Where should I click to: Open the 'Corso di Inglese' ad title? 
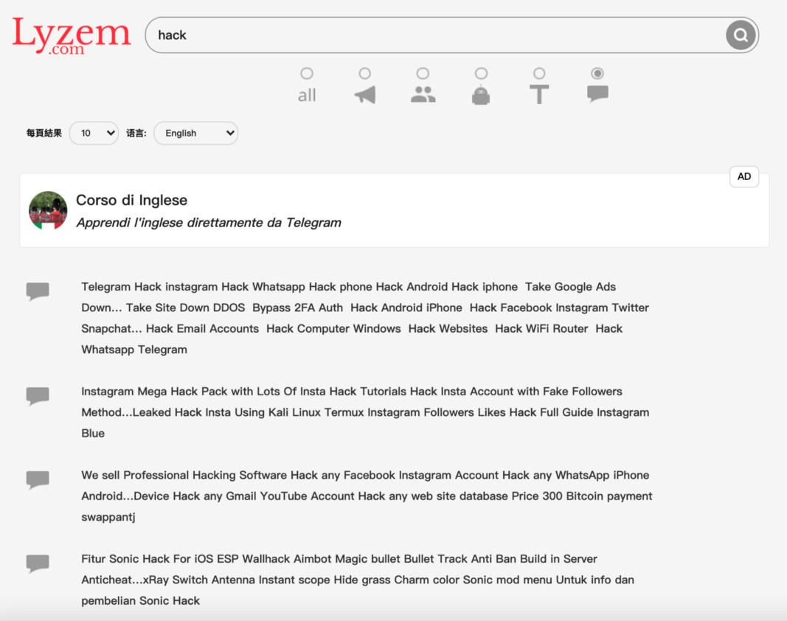click(x=131, y=200)
